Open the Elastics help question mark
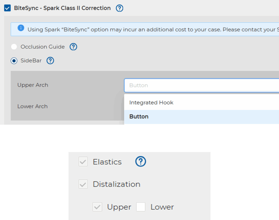This screenshot has height=220, width=279. coord(141,162)
